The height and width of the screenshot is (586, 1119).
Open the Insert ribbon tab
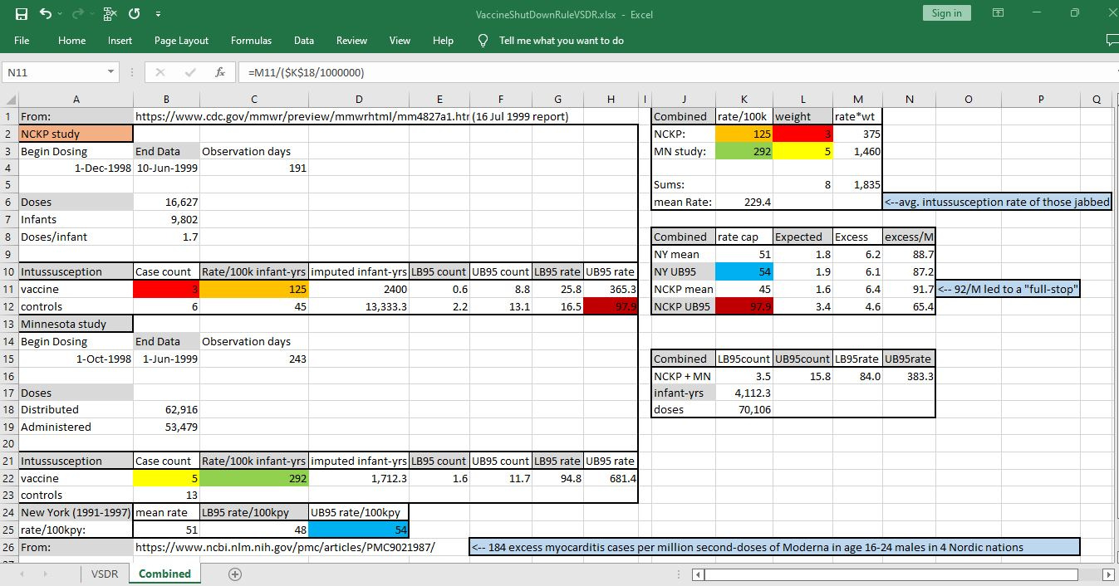click(x=120, y=41)
